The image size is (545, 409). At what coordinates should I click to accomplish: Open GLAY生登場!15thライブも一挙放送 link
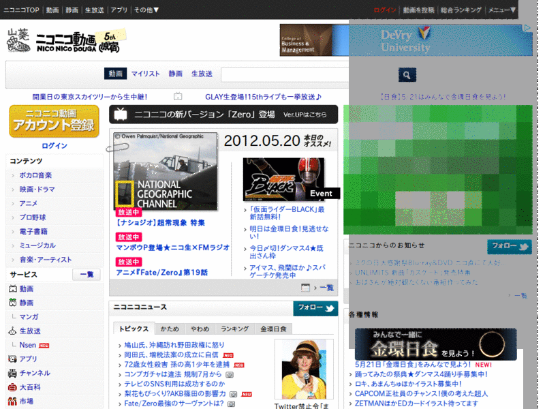pyautogui.click(x=263, y=97)
